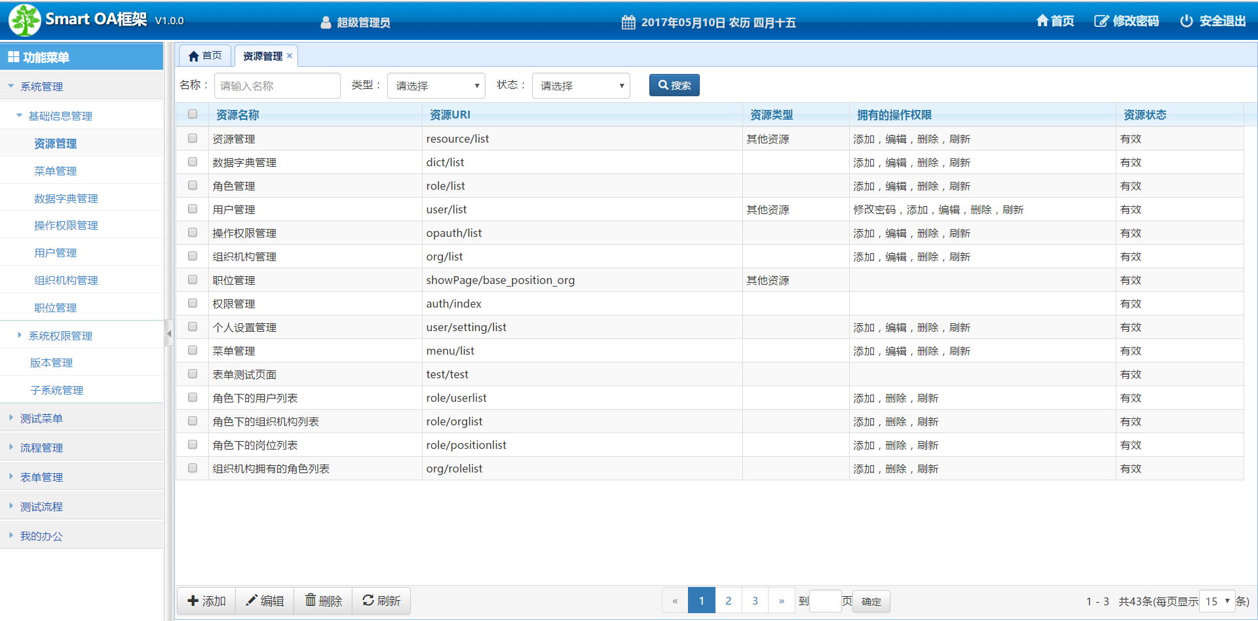Click the power icon to log out safely
Screen dimensions: 1258x621
tap(1186, 21)
